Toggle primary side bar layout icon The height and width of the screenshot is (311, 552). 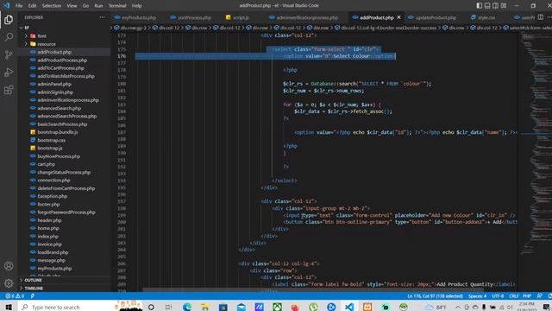pyautogui.click(x=480, y=6)
